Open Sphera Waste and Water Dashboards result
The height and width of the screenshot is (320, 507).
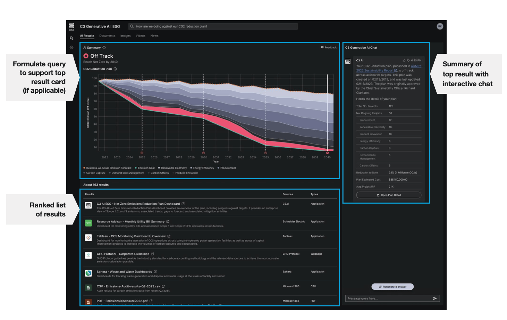pyautogui.click(x=124, y=272)
